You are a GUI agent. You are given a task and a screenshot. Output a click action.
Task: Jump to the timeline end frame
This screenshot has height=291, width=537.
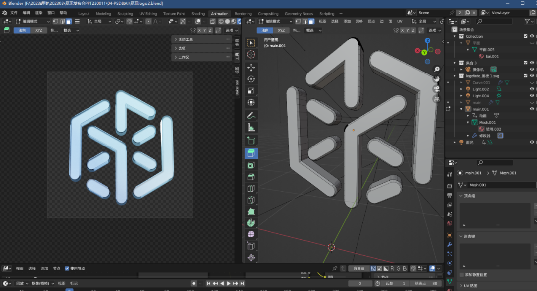242,283
